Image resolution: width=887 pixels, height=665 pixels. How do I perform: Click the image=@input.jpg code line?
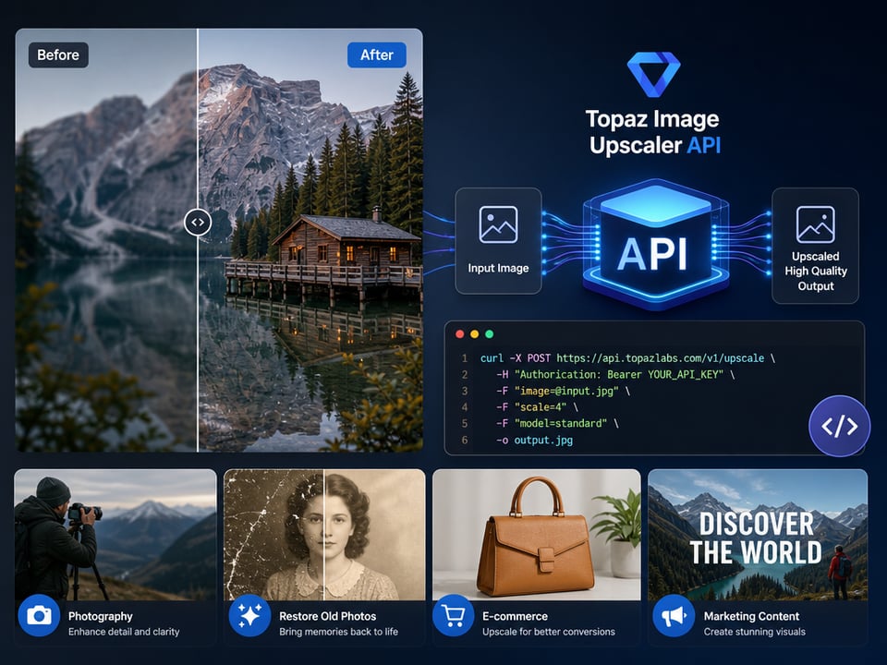coord(563,391)
